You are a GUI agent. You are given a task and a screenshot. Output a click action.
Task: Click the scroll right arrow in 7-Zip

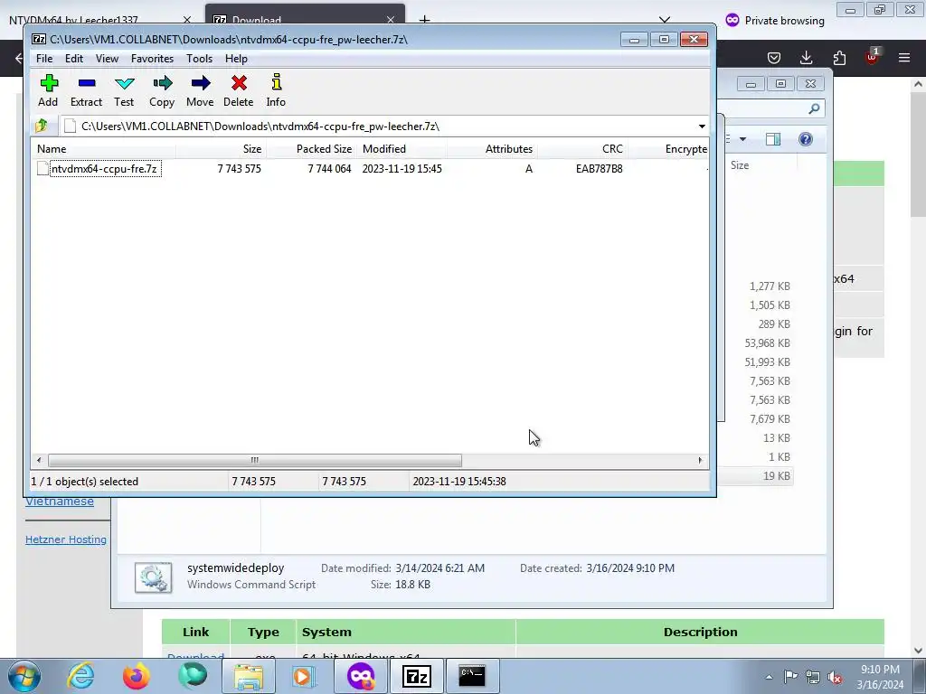click(701, 460)
